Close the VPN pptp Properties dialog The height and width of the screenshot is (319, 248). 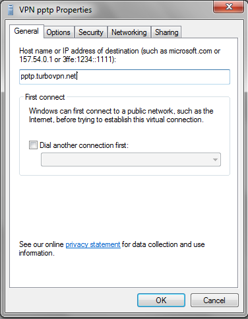[x=229, y=7]
